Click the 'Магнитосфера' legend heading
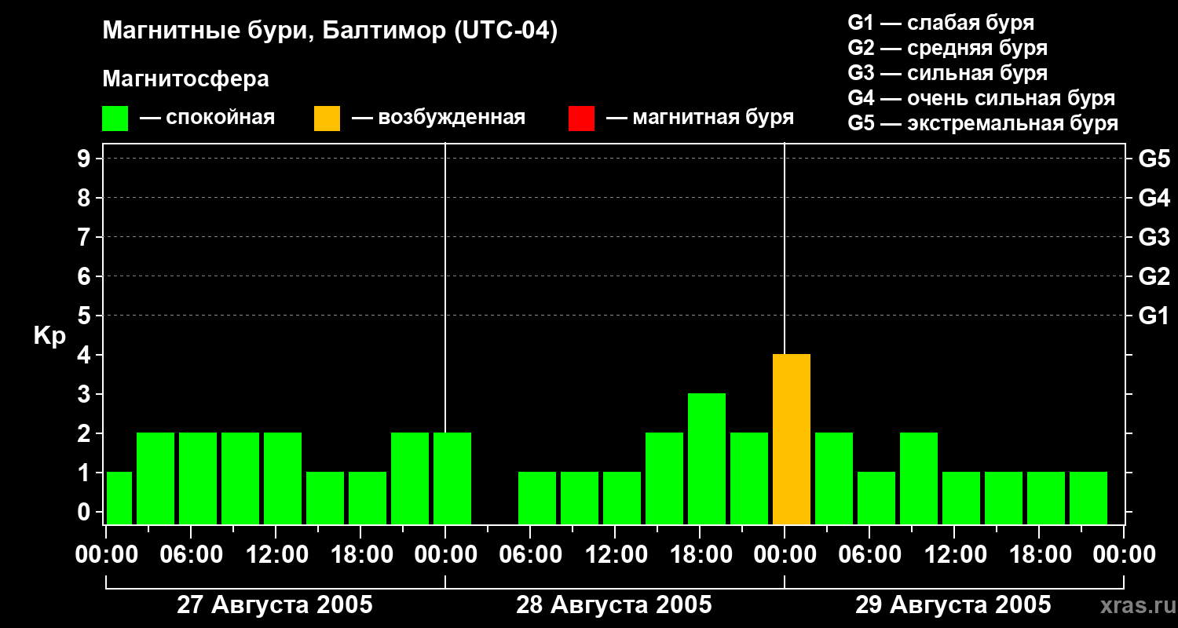This screenshot has height=628, width=1178. pos(185,79)
